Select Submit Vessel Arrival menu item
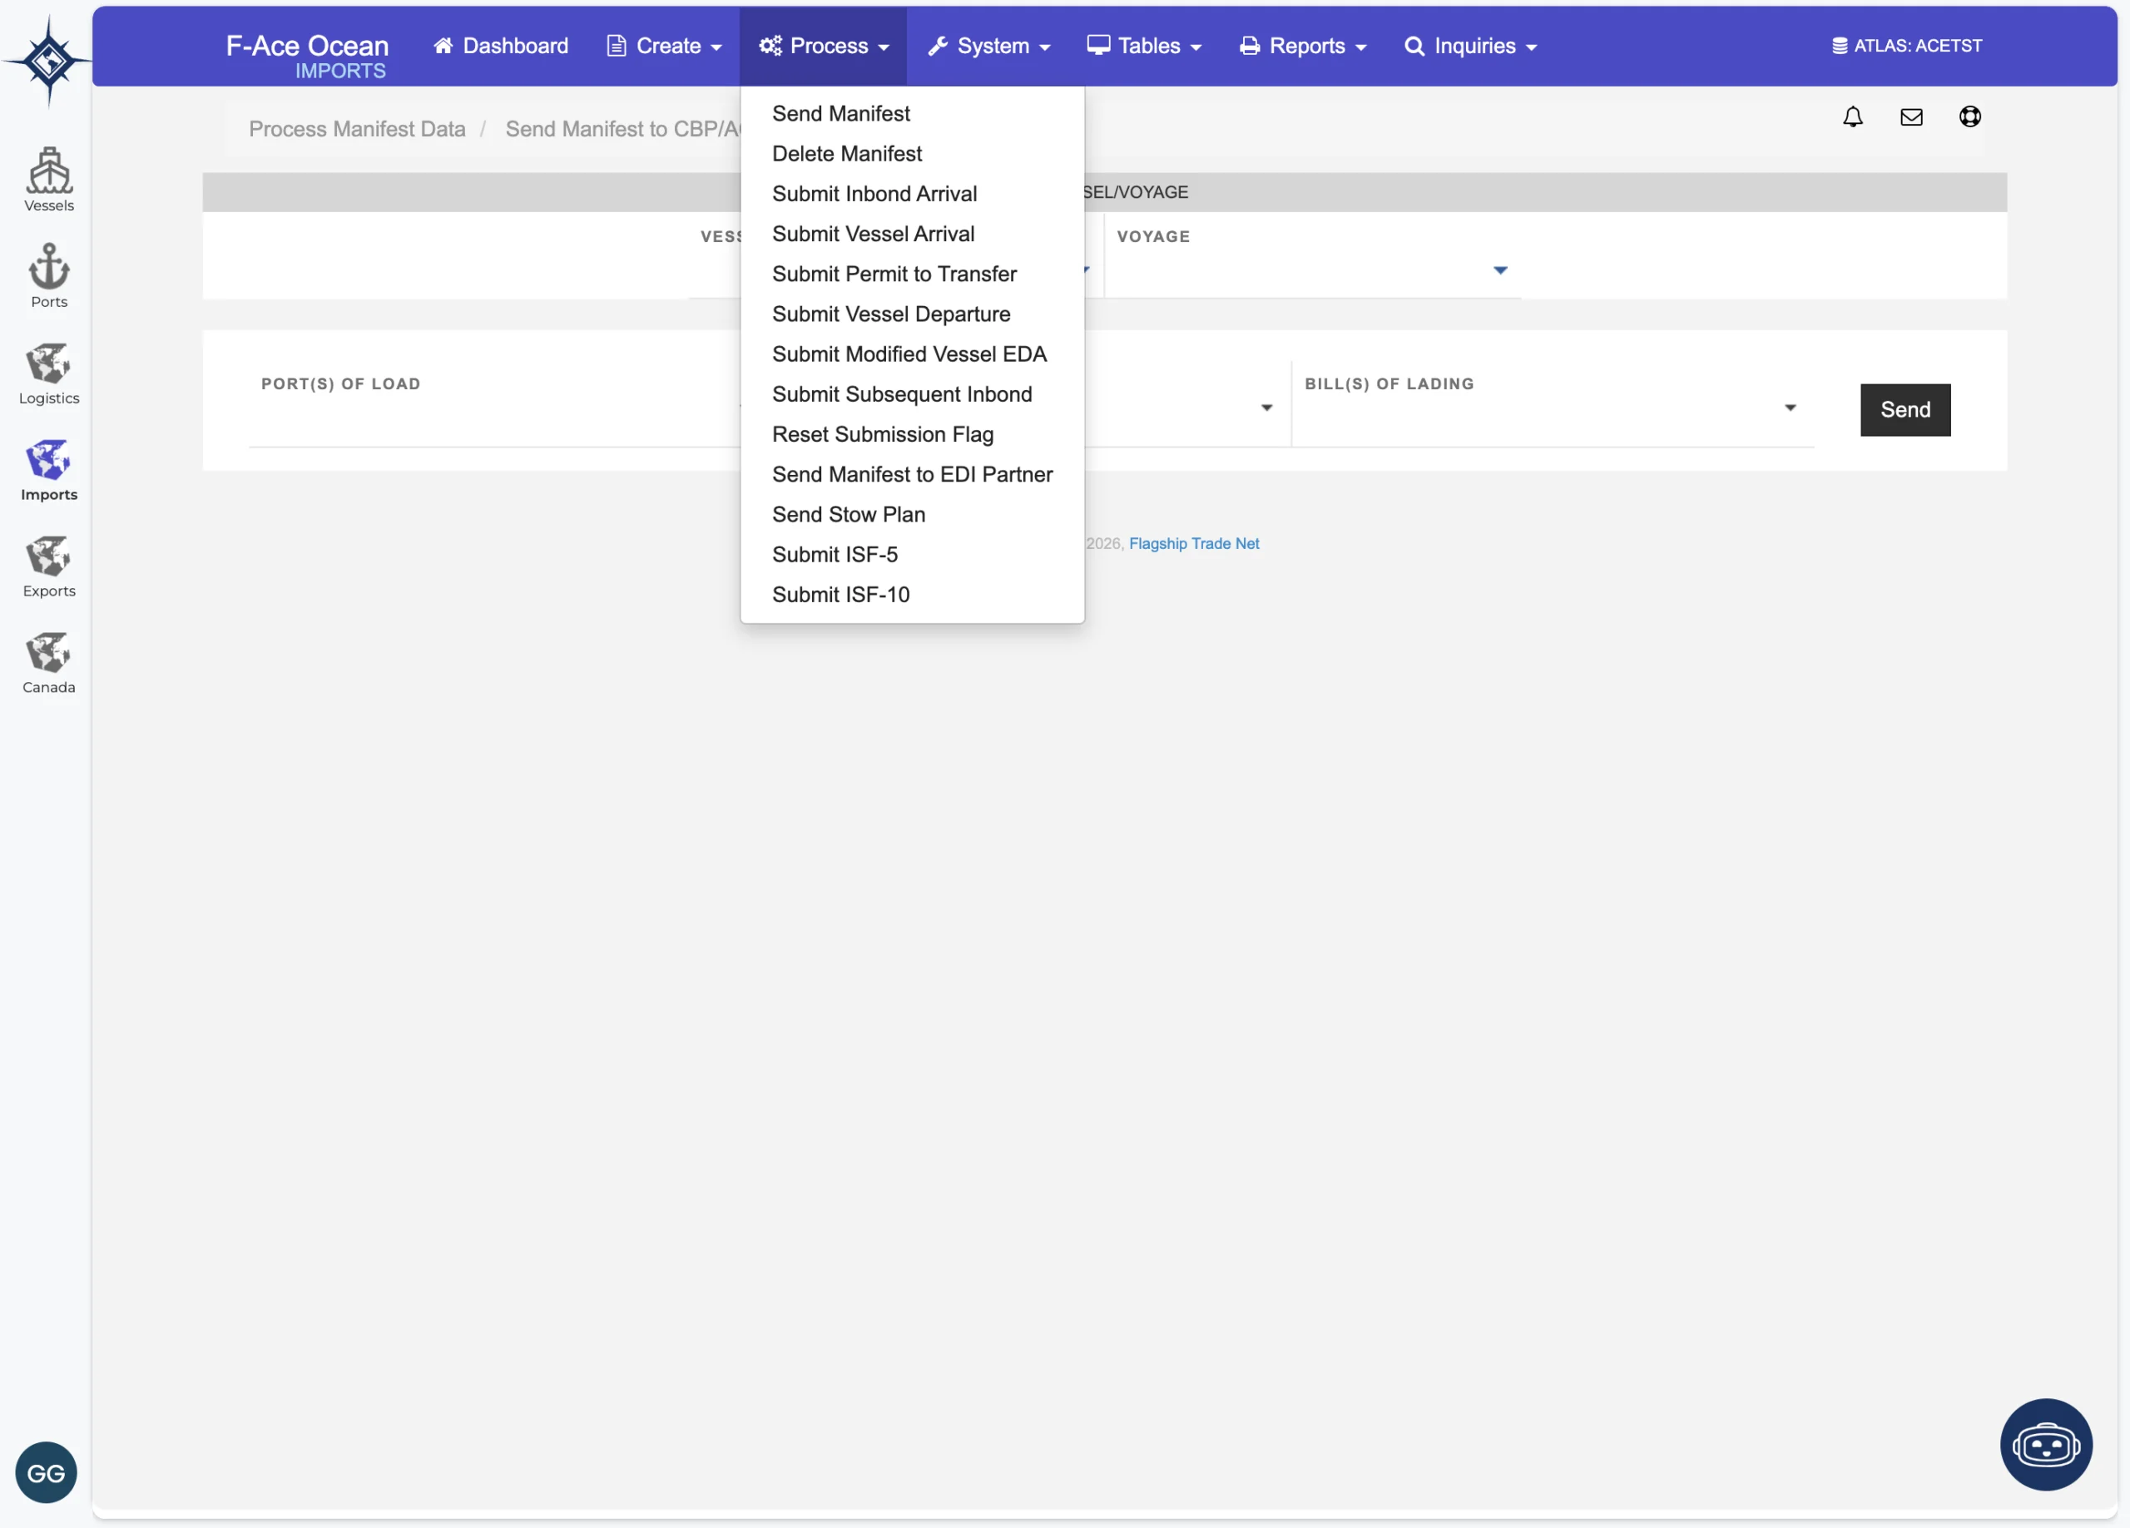 pos(873,234)
